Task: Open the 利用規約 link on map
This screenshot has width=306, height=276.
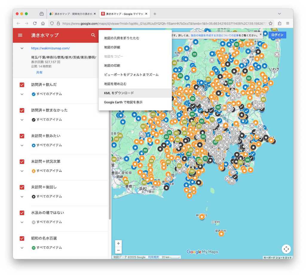Action: (x=154, y=257)
